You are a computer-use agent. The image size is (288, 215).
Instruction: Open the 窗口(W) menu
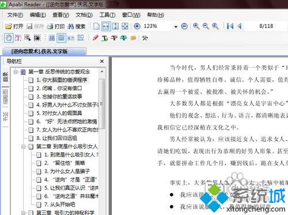(x=131, y=15)
